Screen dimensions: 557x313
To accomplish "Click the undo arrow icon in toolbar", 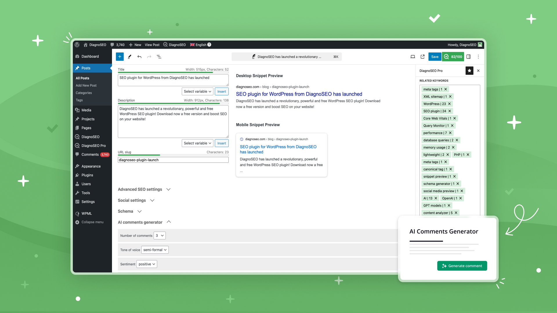I will (x=139, y=57).
